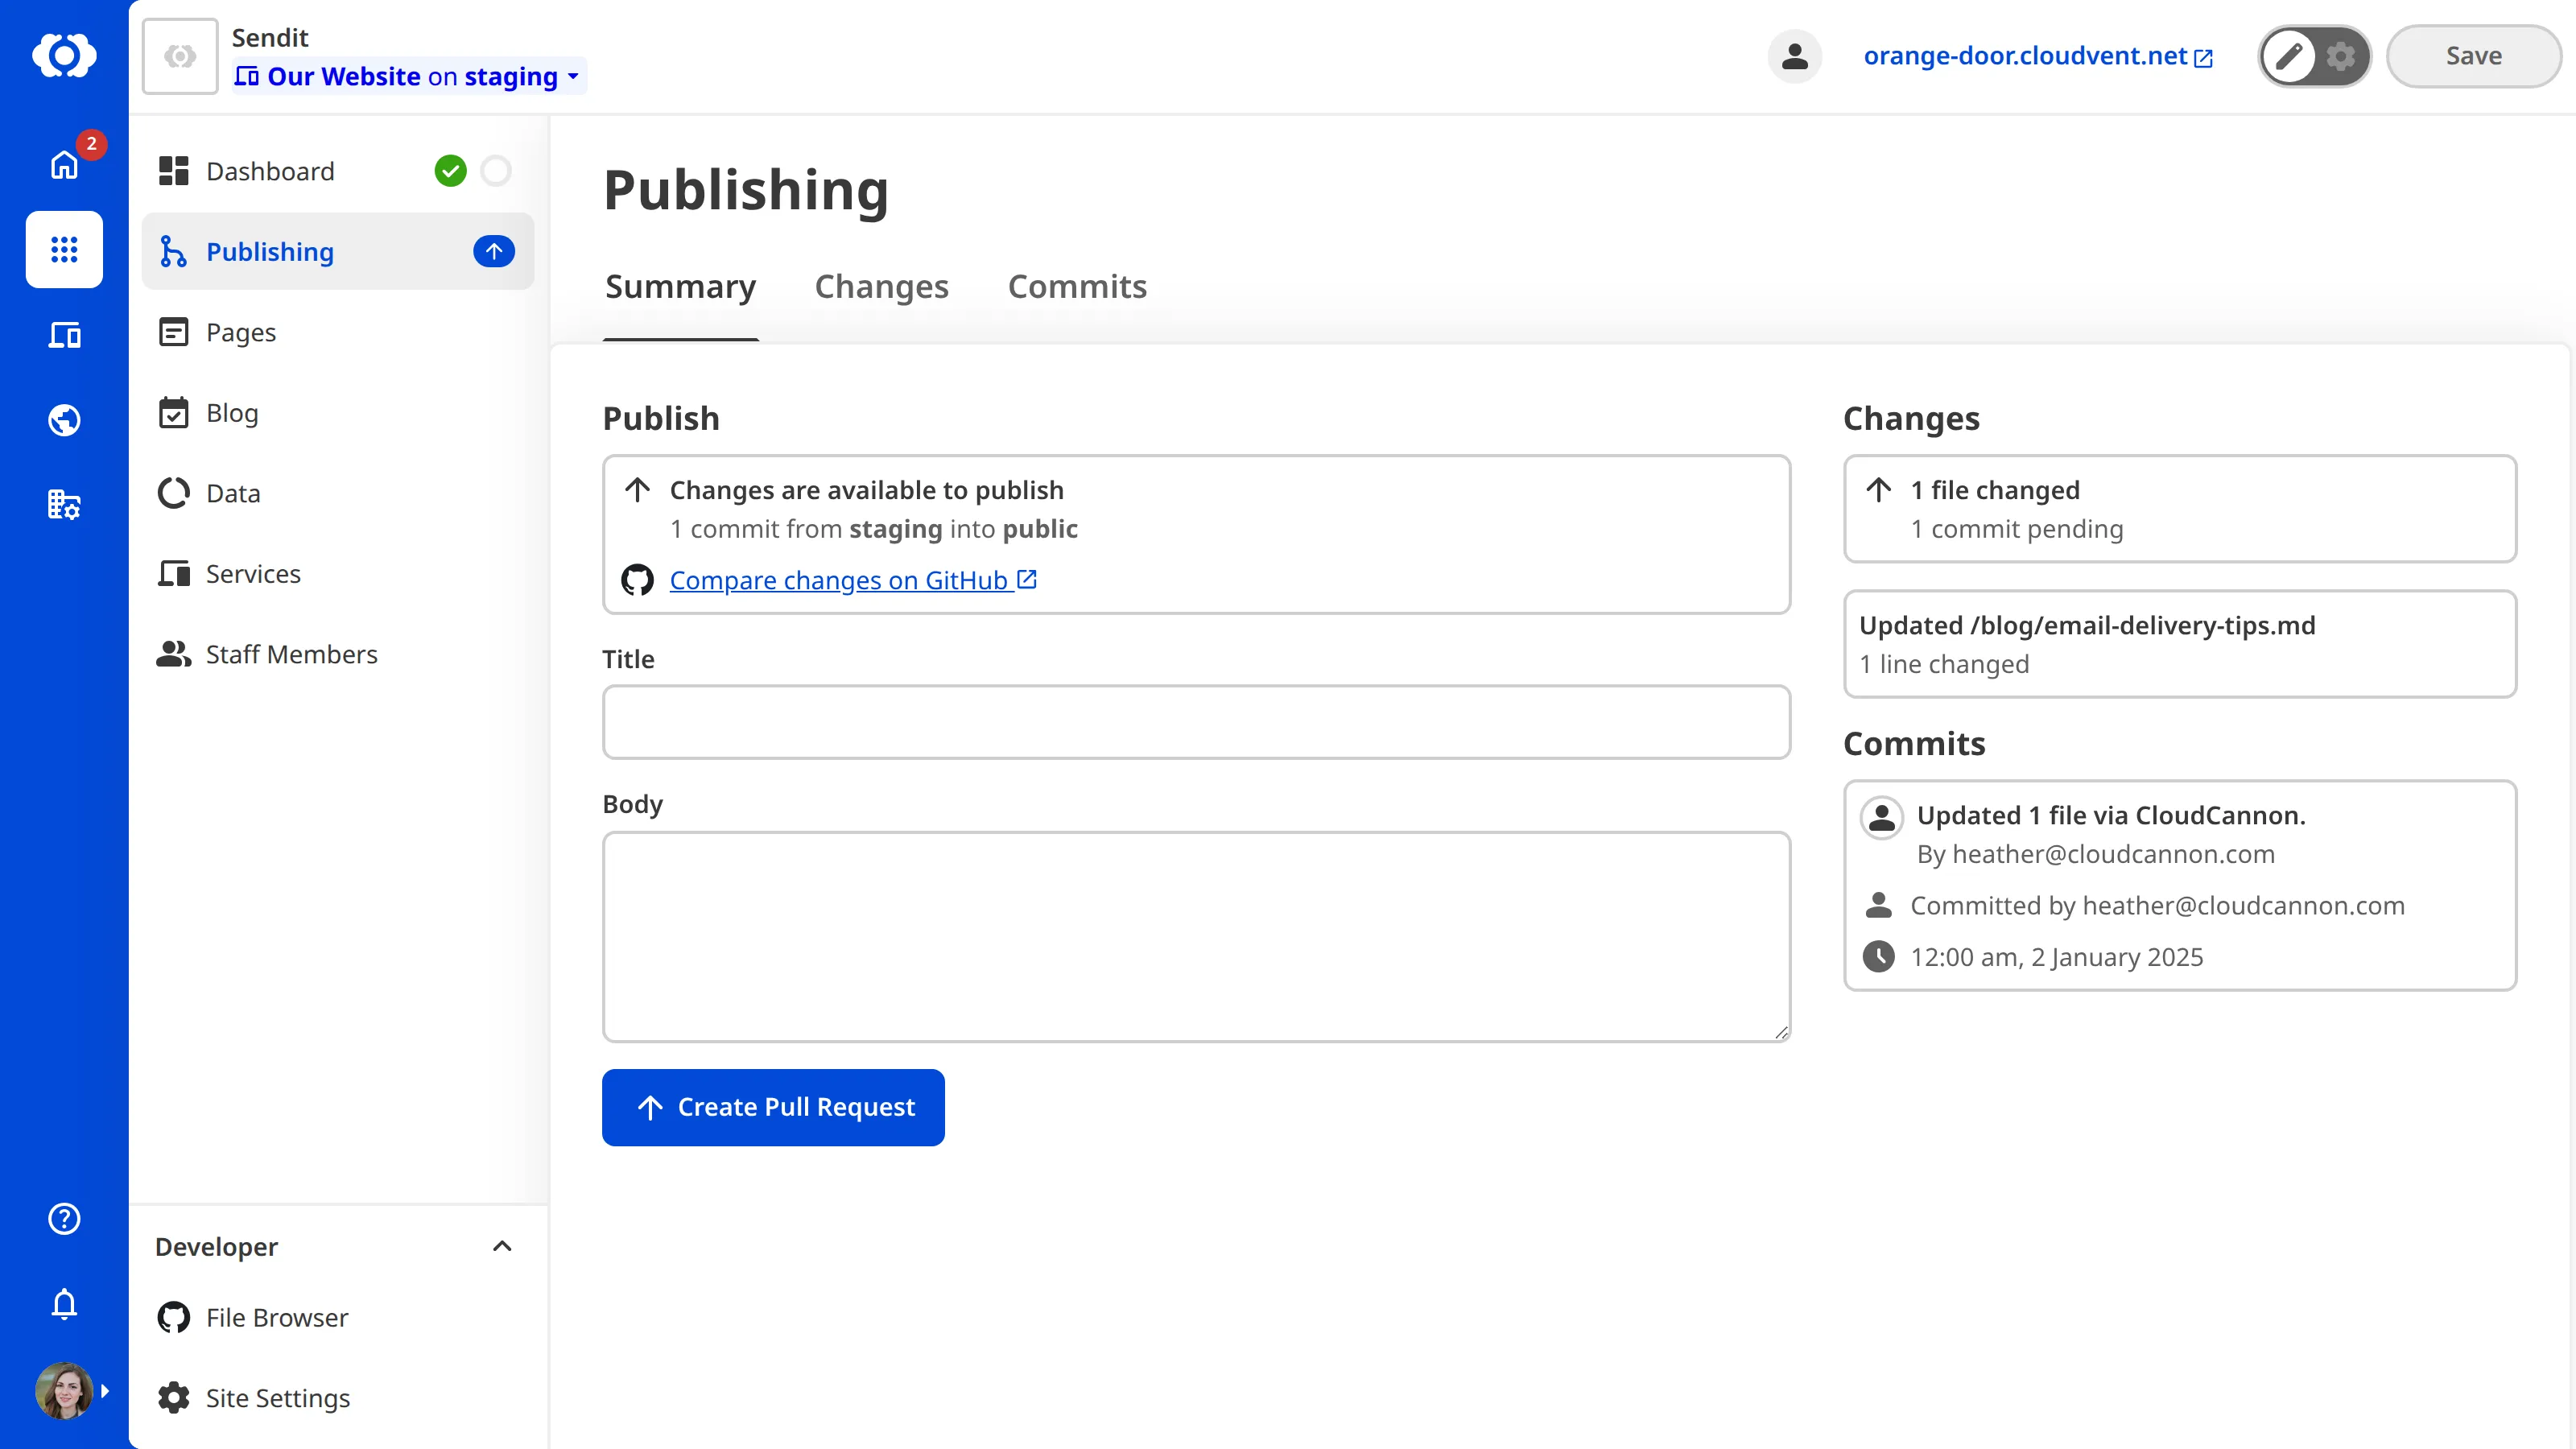Toggle the editing mode pencil switch
The image size is (2576, 1449).
coord(2289,56)
